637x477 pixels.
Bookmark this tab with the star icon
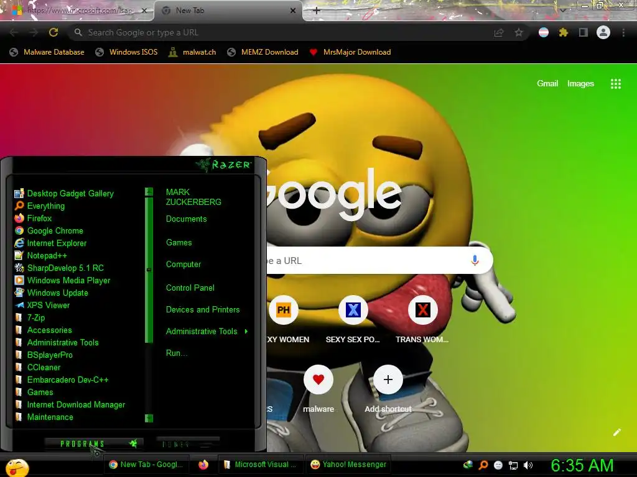519,32
